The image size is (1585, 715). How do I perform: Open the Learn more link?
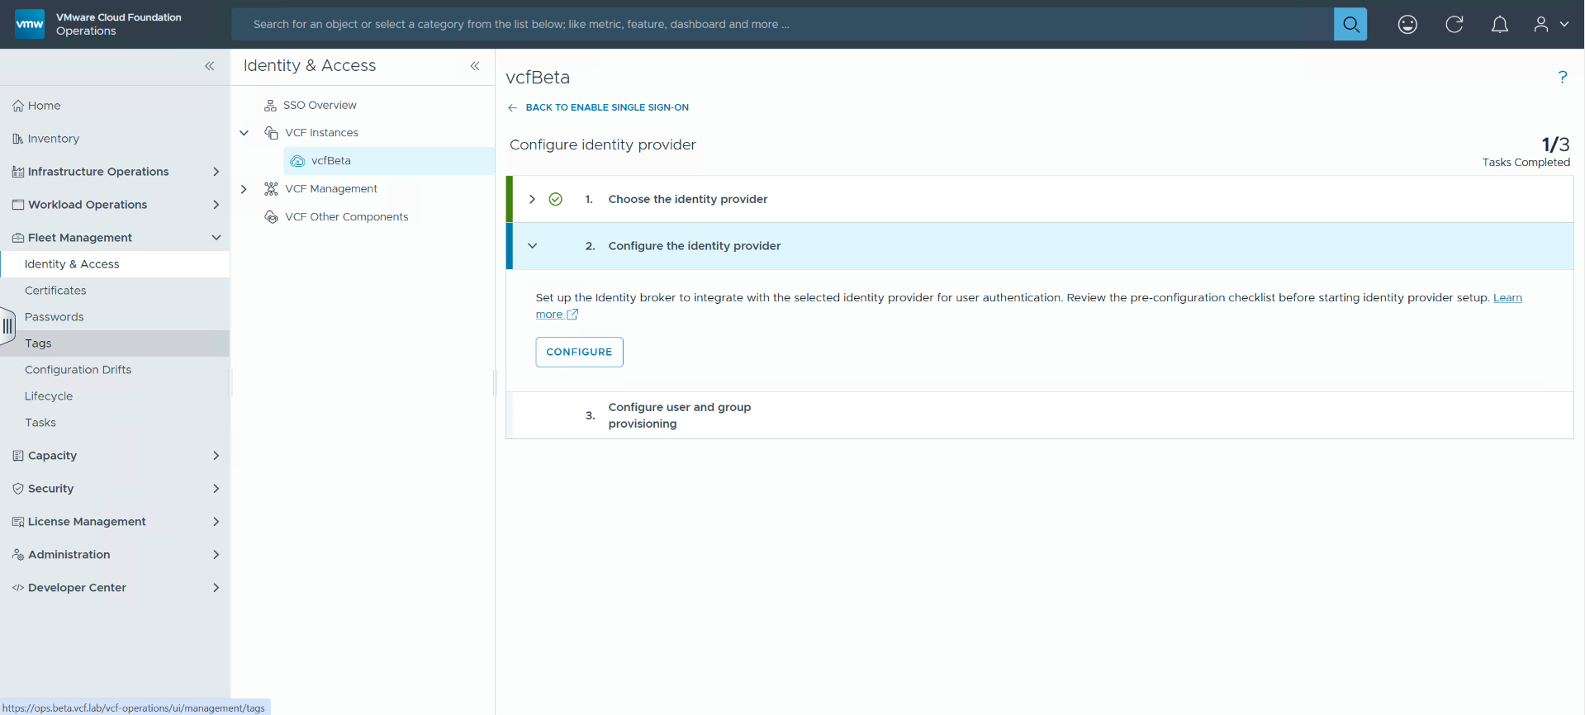pyautogui.click(x=1507, y=298)
